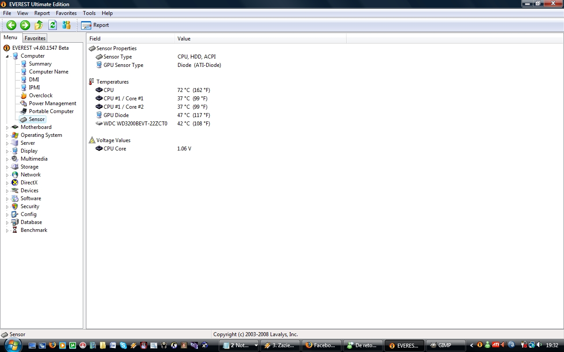Click the Database icon in tree

coord(15,222)
